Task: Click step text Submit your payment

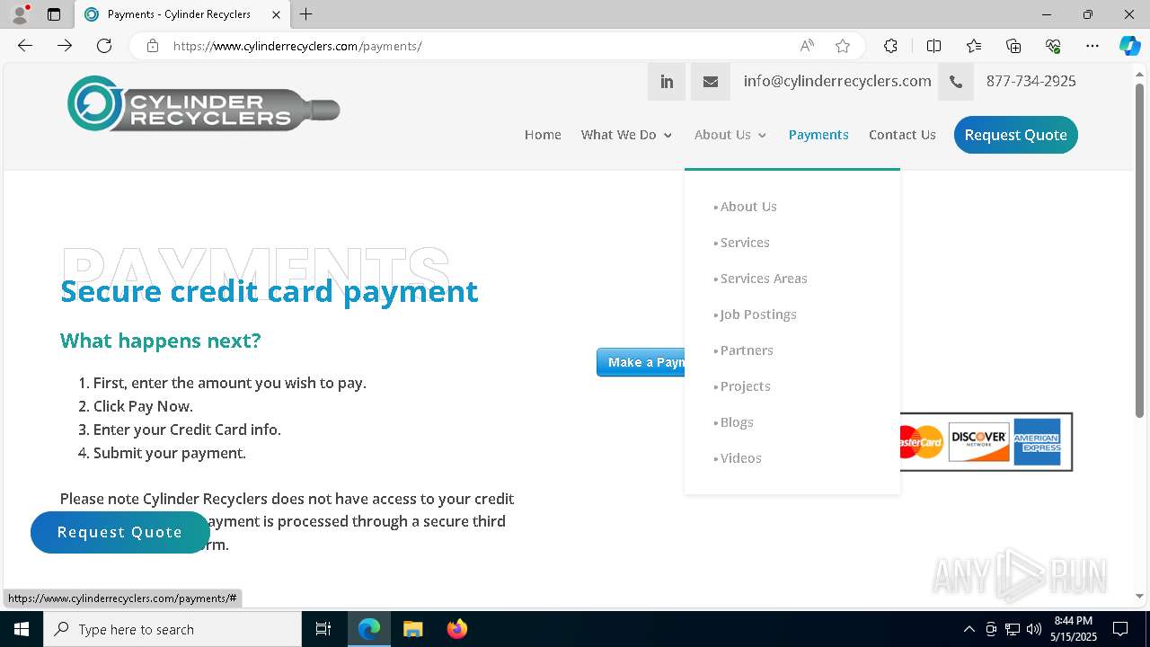Action: (170, 453)
